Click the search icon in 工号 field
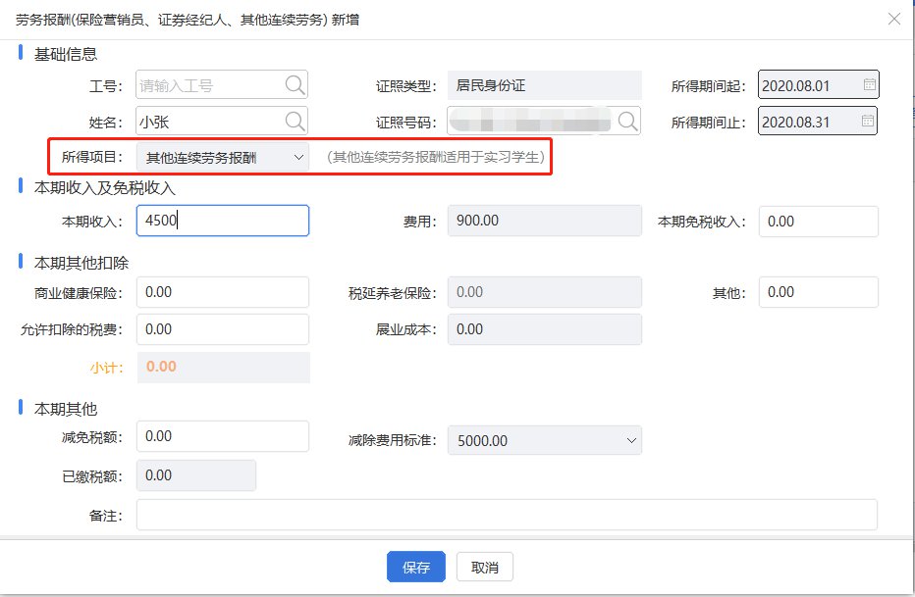Image resolution: width=915 pixels, height=597 pixels. pos(296,85)
